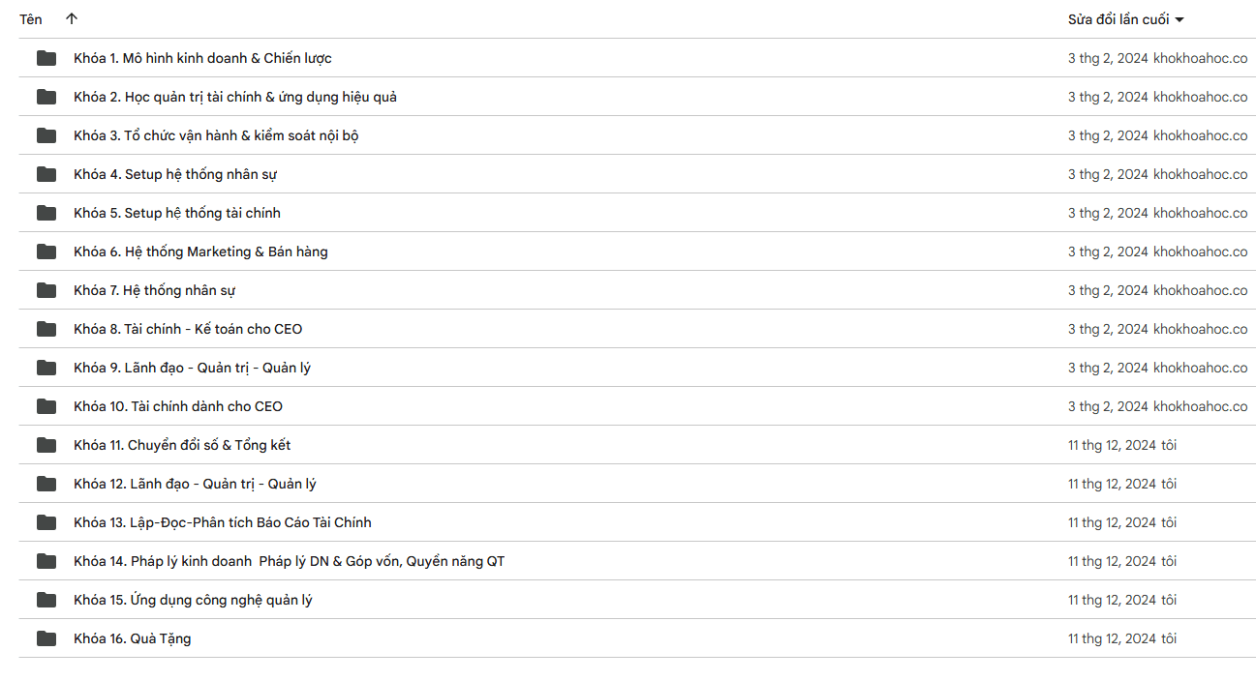This screenshot has height=681, width=1256.
Task: Open 'Khóa 14. Pháp lý kinh doanh' folder
Action: pos(289,561)
